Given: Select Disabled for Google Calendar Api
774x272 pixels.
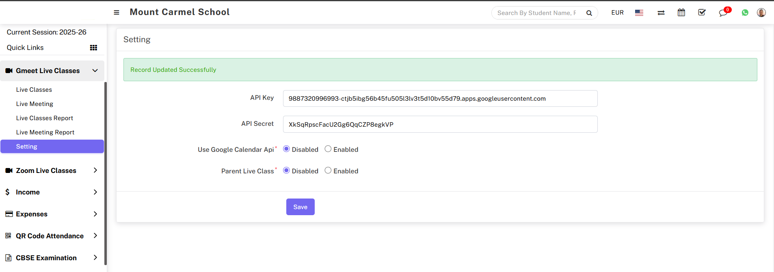Looking at the screenshot, I should point(286,149).
